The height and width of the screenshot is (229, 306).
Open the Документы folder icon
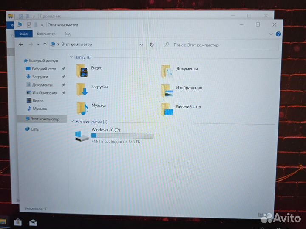point(167,72)
